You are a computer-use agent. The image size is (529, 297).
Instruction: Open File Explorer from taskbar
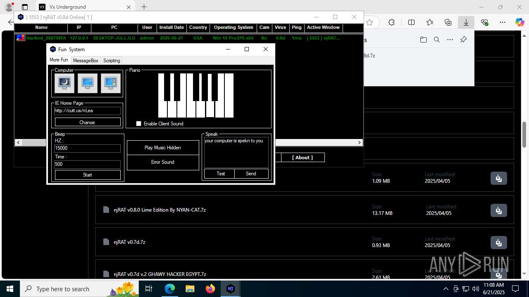tap(190, 289)
